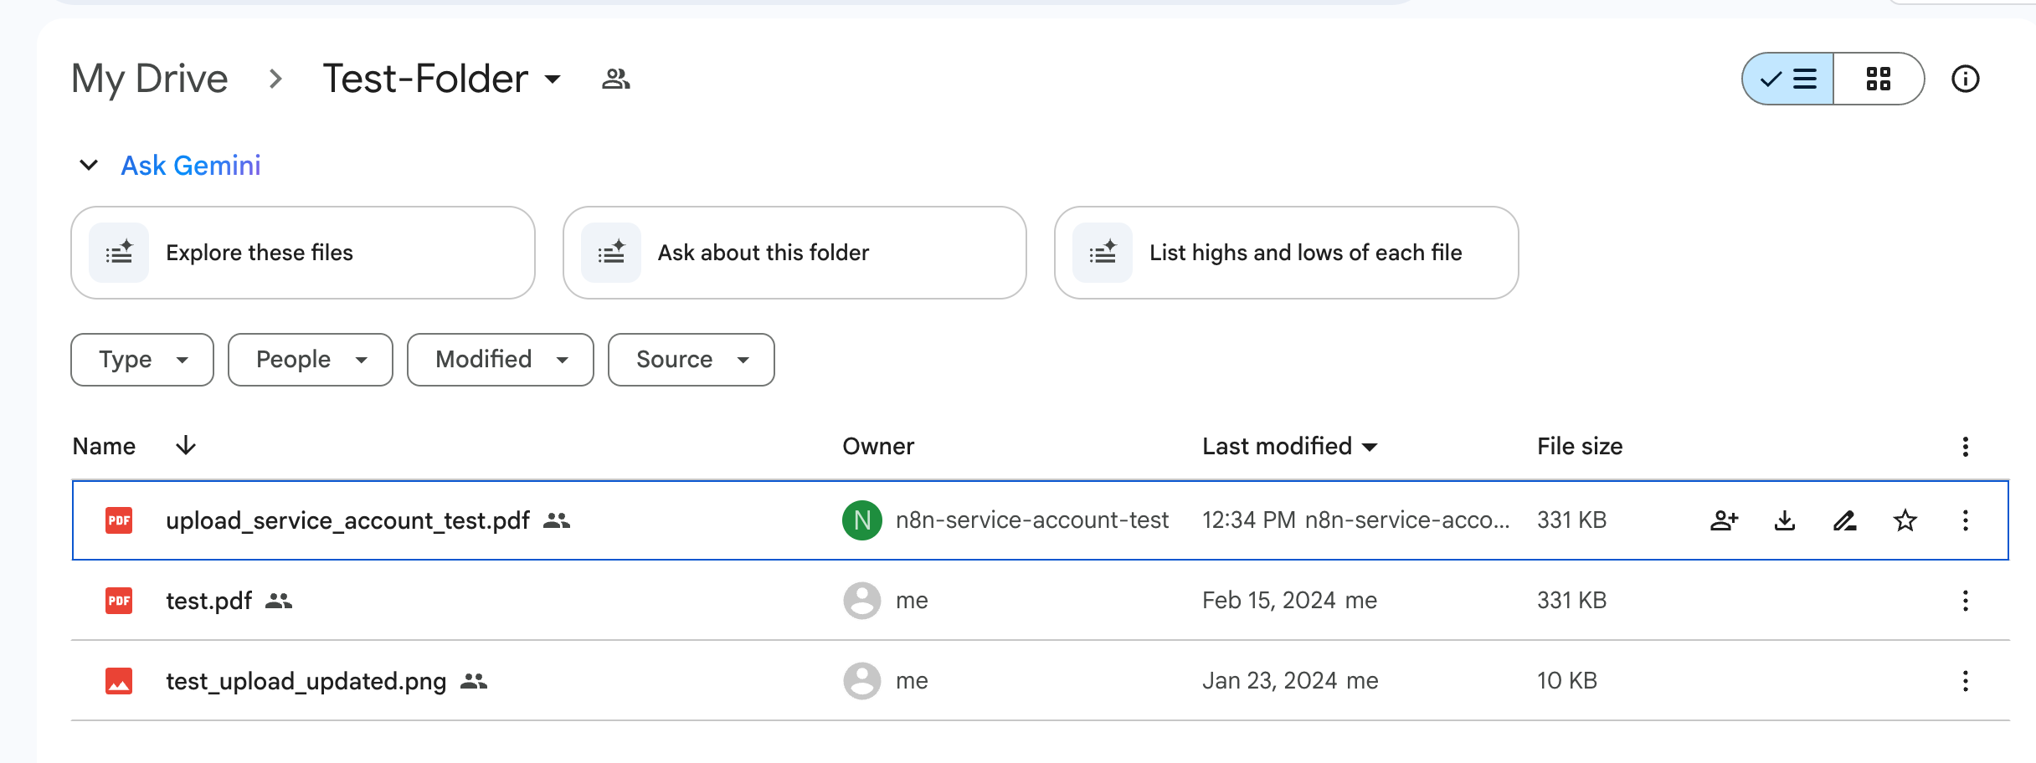Go to My Drive breadcrumb
The width and height of the screenshot is (2036, 763).
150,79
